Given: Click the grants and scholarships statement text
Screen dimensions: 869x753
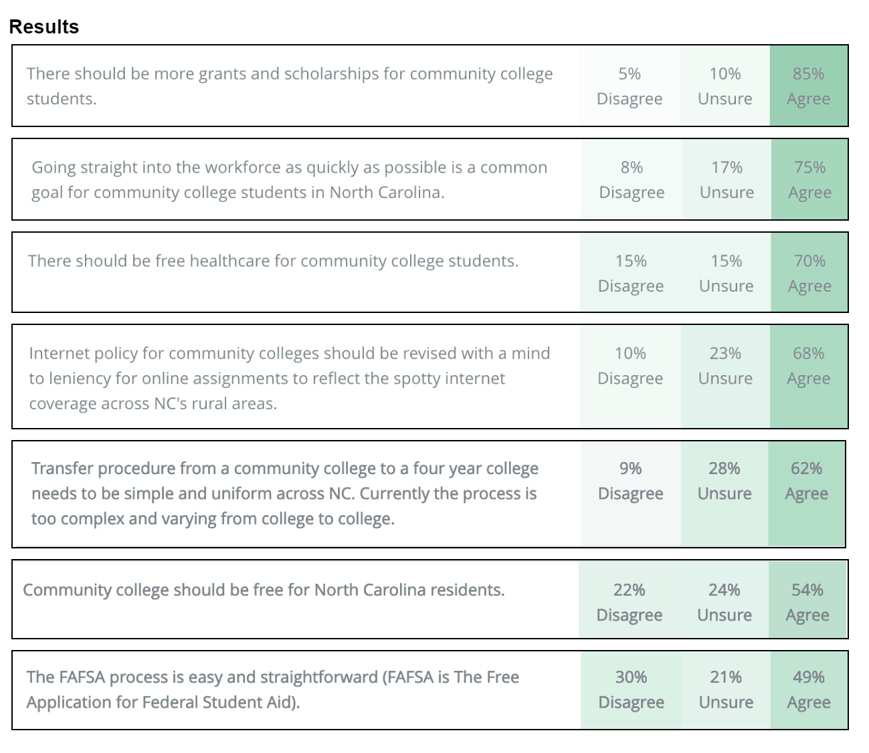Looking at the screenshot, I should tap(290, 86).
